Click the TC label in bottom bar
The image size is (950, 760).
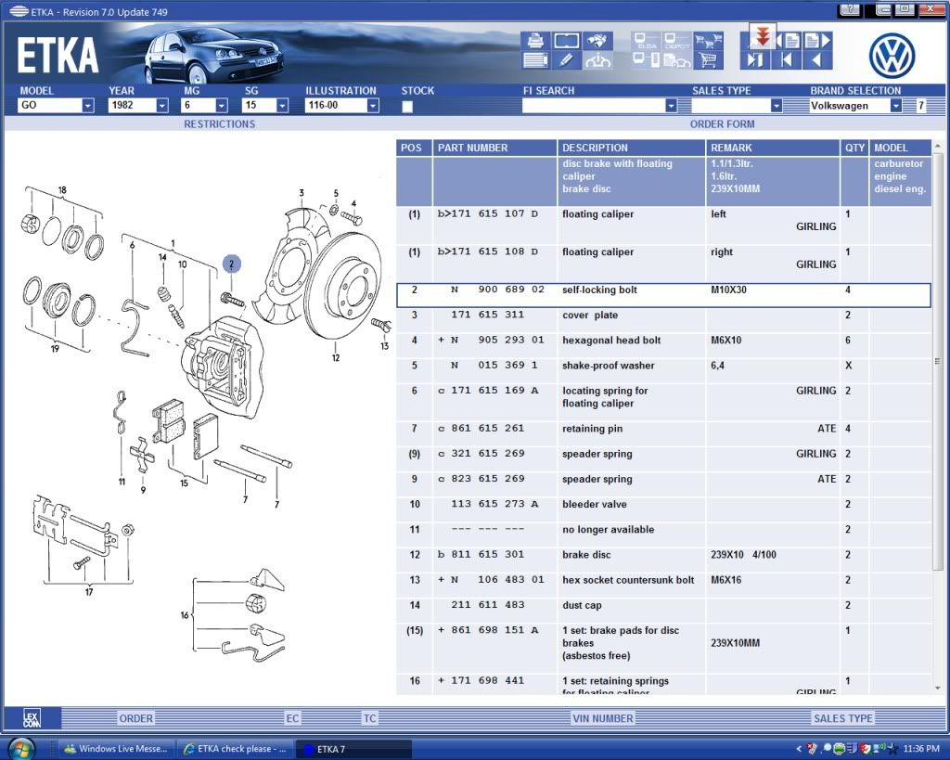click(369, 719)
